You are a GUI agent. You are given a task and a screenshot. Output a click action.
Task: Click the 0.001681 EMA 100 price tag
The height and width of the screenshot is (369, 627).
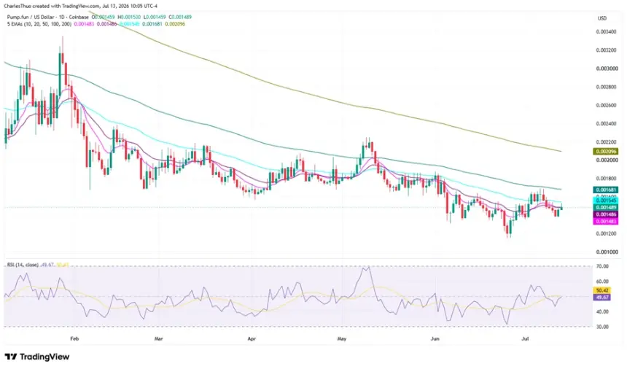click(x=605, y=190)
